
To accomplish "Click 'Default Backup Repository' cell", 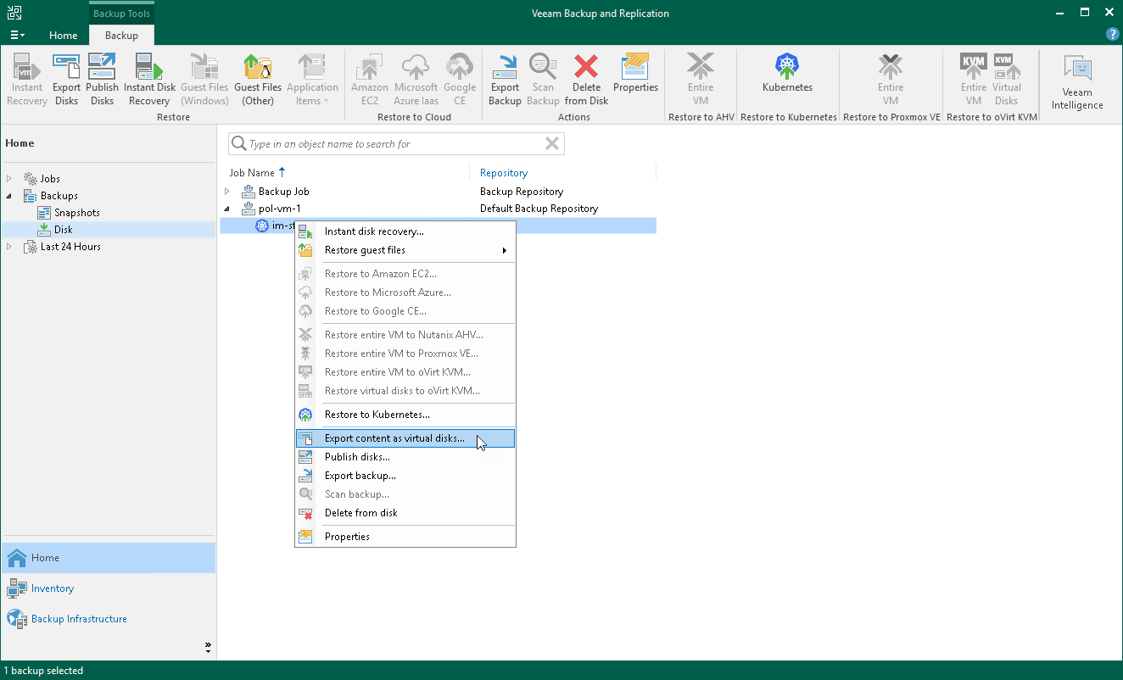I will click(x=539, y=209).
